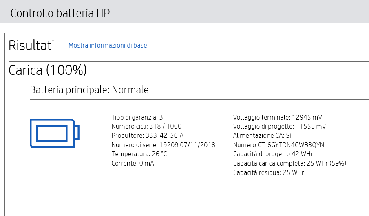Click the Controllo batteria HP title
This screenshot has height=216, width=369.
tap(60, 13)
